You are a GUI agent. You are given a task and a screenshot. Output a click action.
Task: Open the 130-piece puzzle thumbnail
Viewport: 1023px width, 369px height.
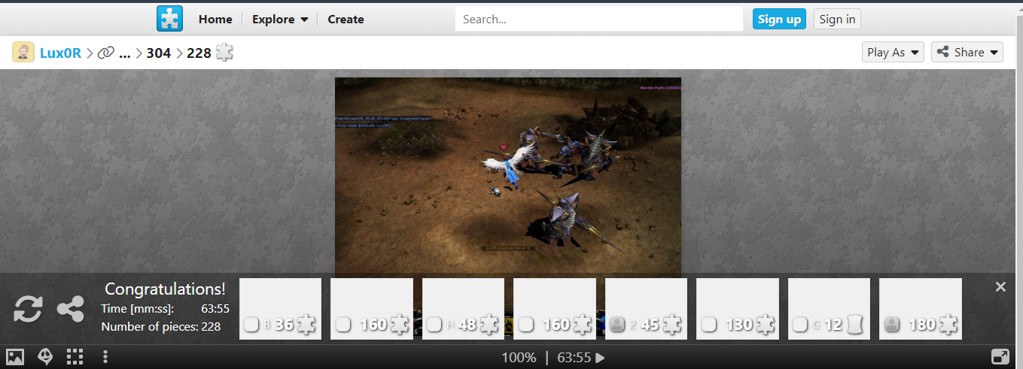coord(738,309)
